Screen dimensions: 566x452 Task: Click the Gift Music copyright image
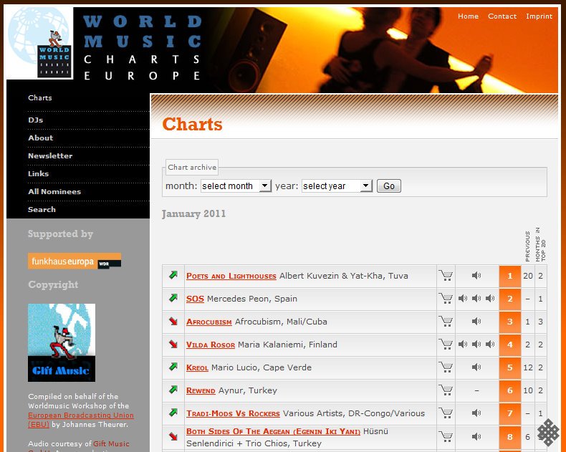tap(62, 342)
